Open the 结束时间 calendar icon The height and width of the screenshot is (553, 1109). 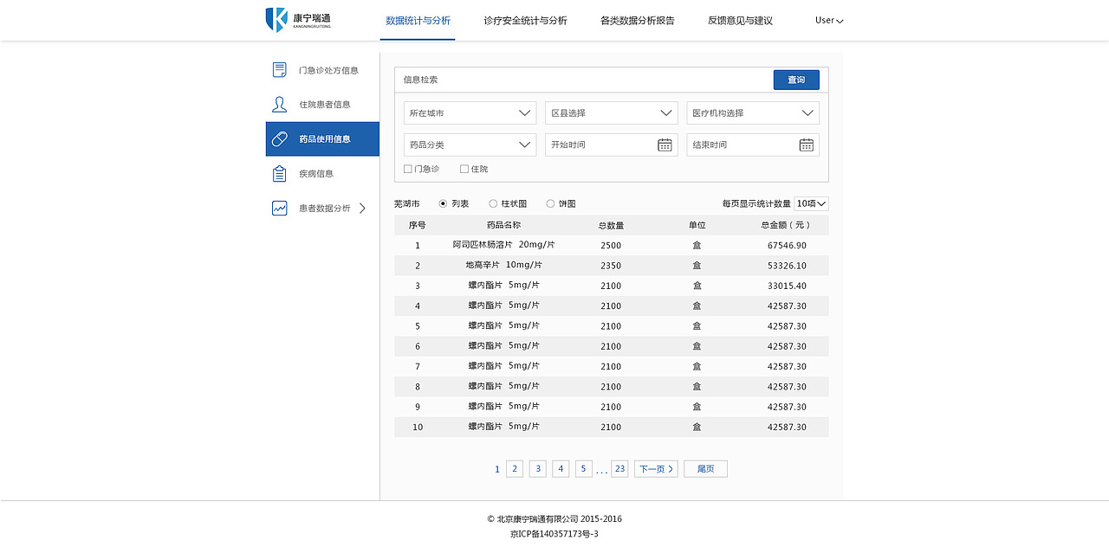coord(806,145)
